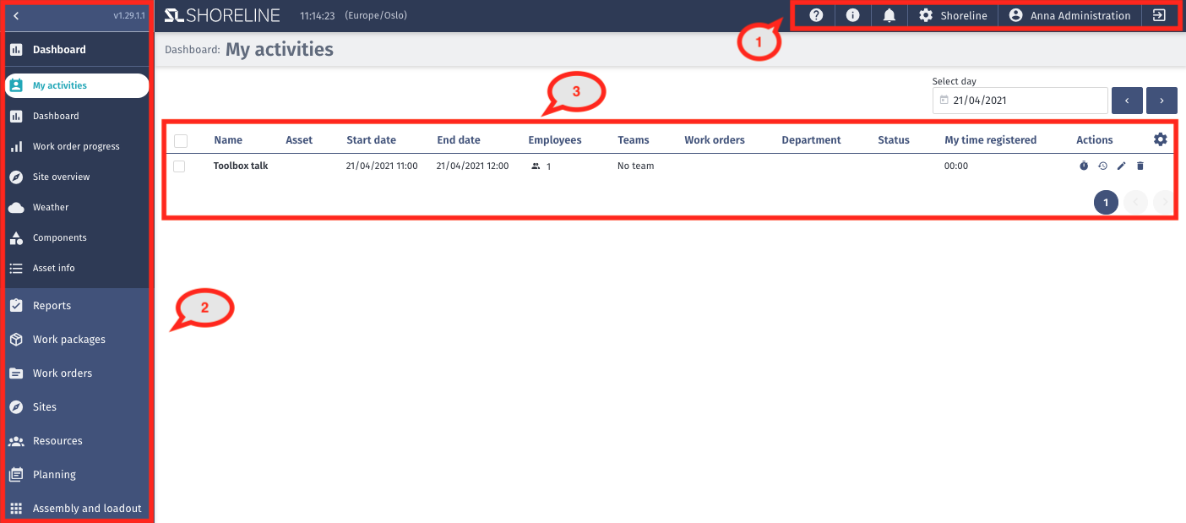This screenshot has width=1186, height=523.
Task: Open Shoreline settings gear menu
Action: pos(953,15)
